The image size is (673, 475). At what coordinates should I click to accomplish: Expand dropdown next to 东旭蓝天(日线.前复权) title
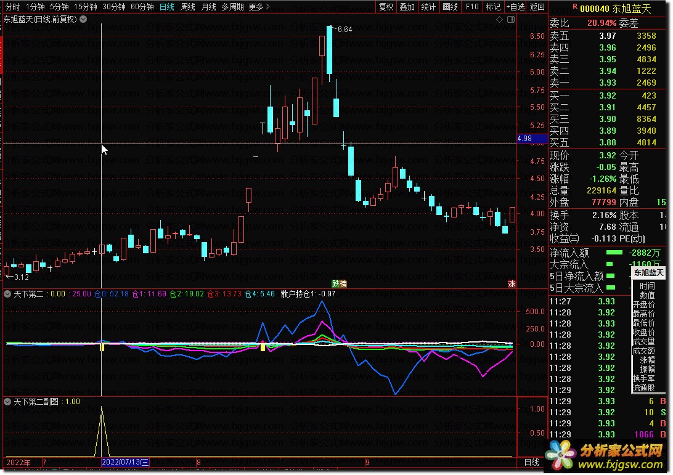click(83, 19)
